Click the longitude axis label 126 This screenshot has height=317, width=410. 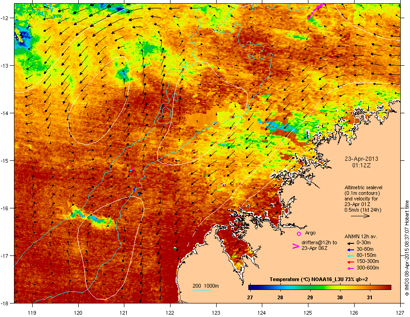pos(354,312)
